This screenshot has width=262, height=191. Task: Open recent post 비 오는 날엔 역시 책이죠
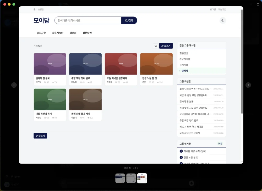click(x=191, y=127)
